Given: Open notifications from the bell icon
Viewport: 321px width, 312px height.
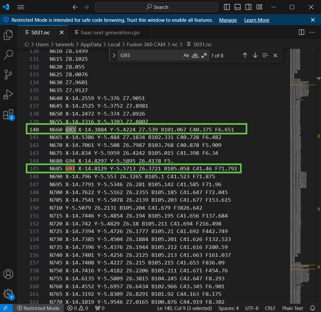Looking at the screenshot, I should coord(312,308).
